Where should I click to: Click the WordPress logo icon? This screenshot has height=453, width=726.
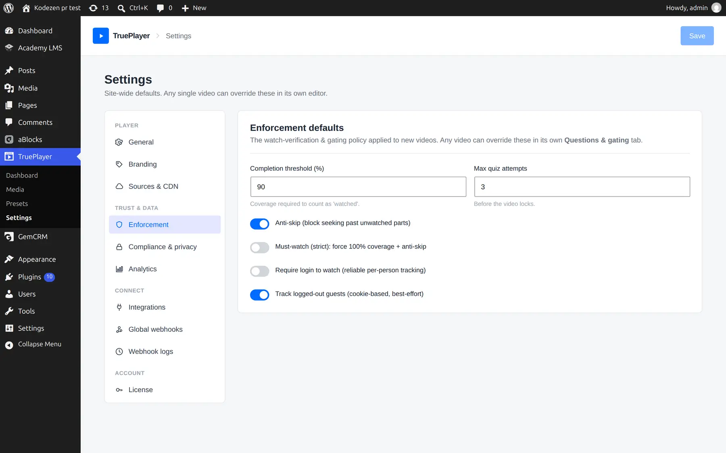click(x=8, y=8)
